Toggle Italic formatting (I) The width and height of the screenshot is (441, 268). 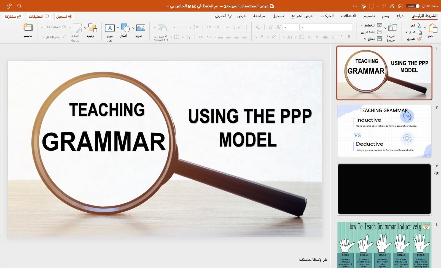click(x=341, y=37)
